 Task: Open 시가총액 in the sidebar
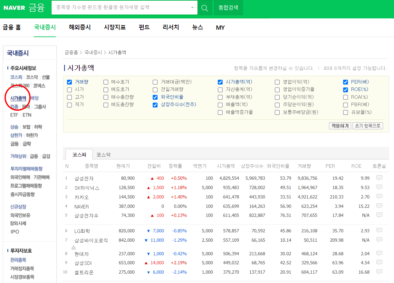18,98
